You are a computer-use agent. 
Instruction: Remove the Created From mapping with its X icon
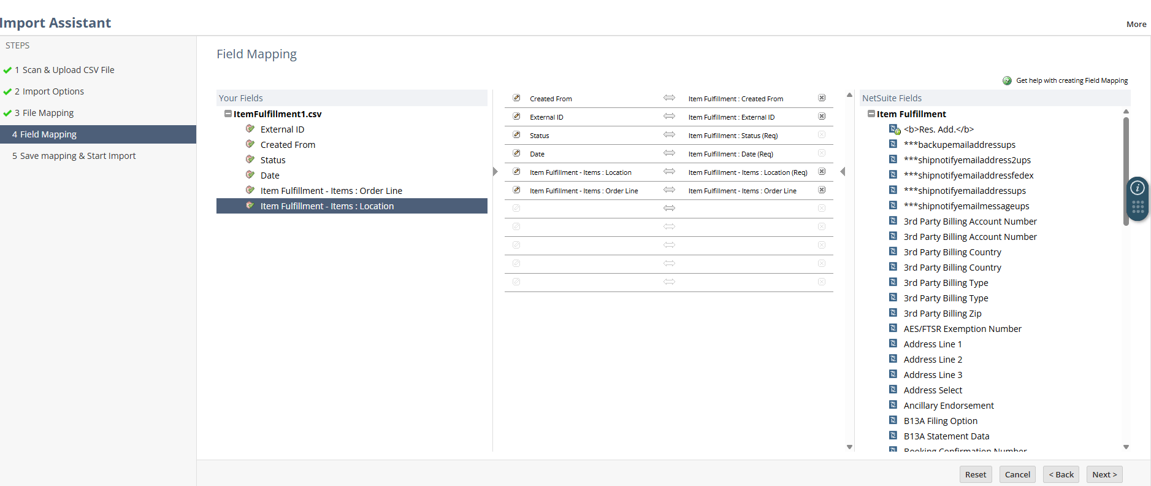tap(822, 98)
